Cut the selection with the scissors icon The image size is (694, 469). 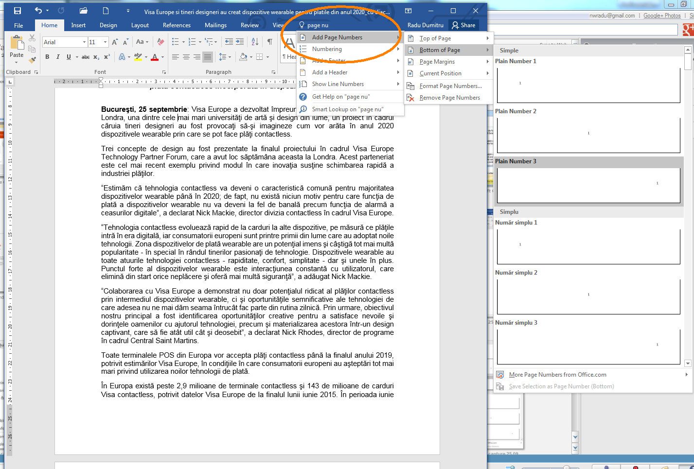pos(32,38)
